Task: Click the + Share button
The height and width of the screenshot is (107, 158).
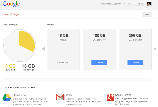Action: click(x=139, y=4)
